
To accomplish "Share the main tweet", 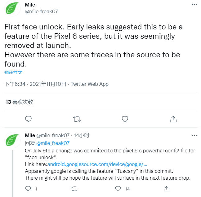I will (x=173, y=119).
